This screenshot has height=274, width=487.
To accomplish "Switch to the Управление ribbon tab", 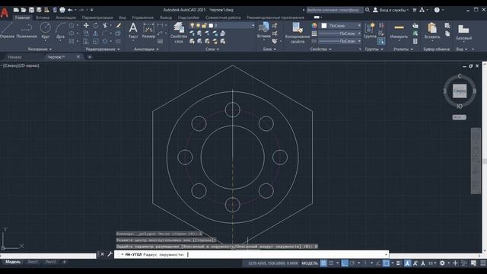I will [142, 18].
